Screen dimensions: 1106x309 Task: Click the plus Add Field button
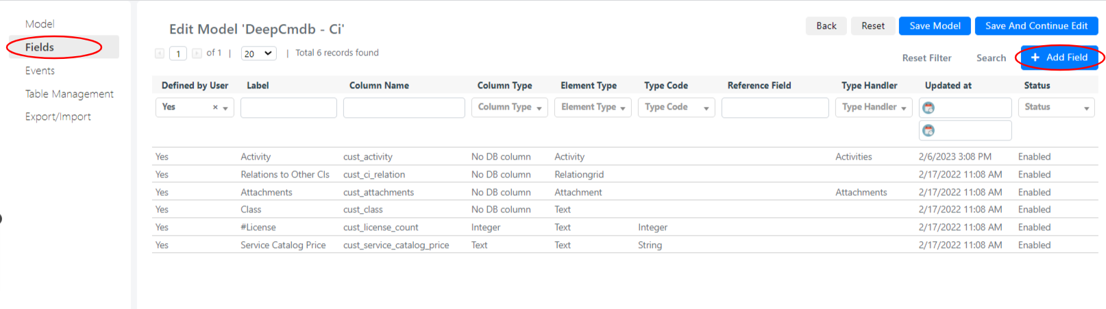click(x=1059, y=58)
